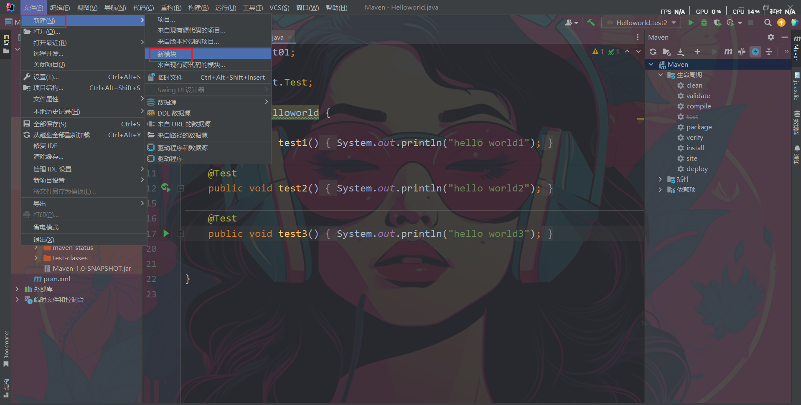Download sources and documentation in Maven toolbar

pyautogui.click(x=681, y=52)
